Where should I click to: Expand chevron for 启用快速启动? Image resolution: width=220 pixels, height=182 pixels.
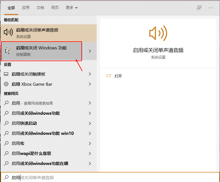coord(90,123)
